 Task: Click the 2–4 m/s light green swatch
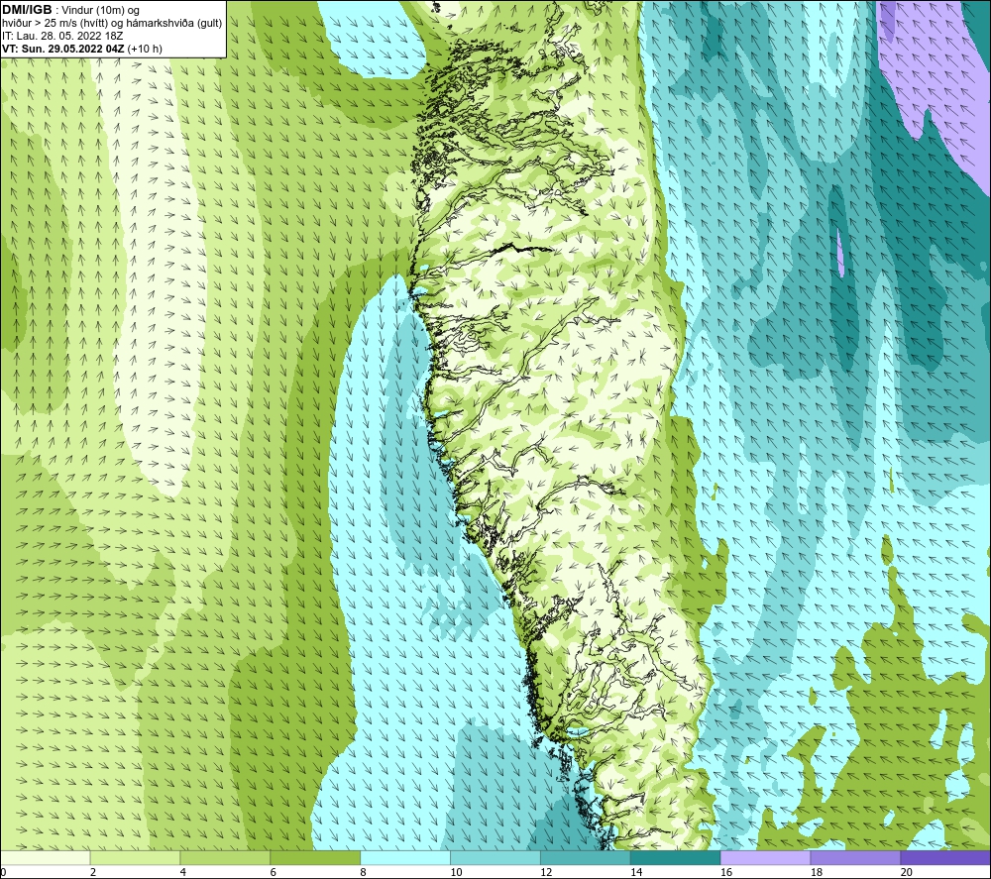(135, 858)
